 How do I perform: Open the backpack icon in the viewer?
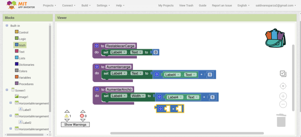tap(275, 38)
